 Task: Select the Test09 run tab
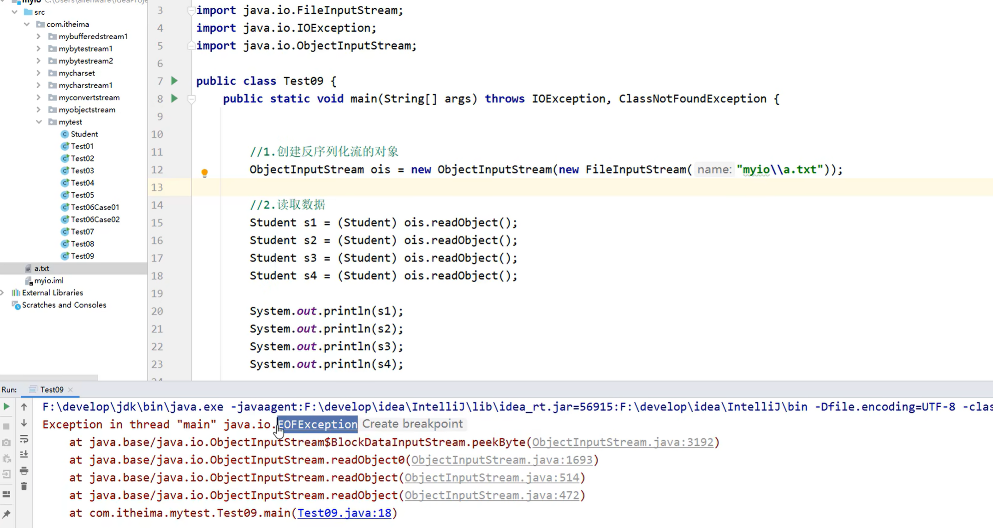(x=51, y=390)
